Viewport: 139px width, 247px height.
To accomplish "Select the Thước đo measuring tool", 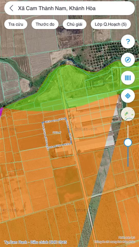I will tap(45, 24).
